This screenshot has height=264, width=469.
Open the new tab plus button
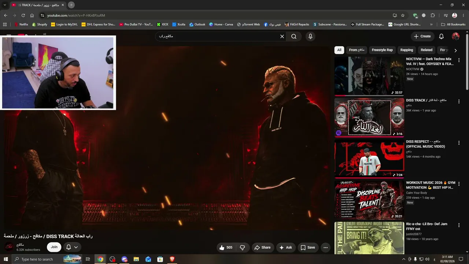point(71,5)
